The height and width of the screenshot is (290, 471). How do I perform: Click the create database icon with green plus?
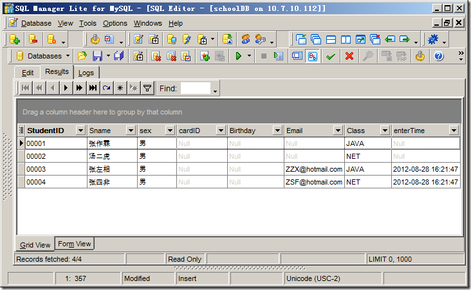click(14, 39)
